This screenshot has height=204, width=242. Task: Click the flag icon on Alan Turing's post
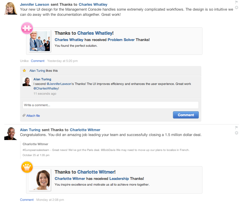pos(237,128)
